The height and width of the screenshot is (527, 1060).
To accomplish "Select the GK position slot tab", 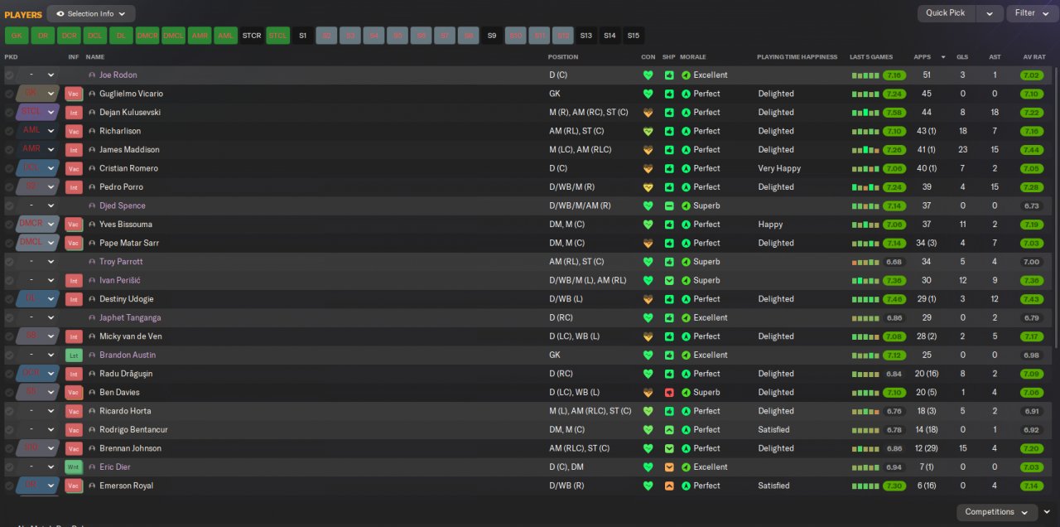I will coord(17,36).
